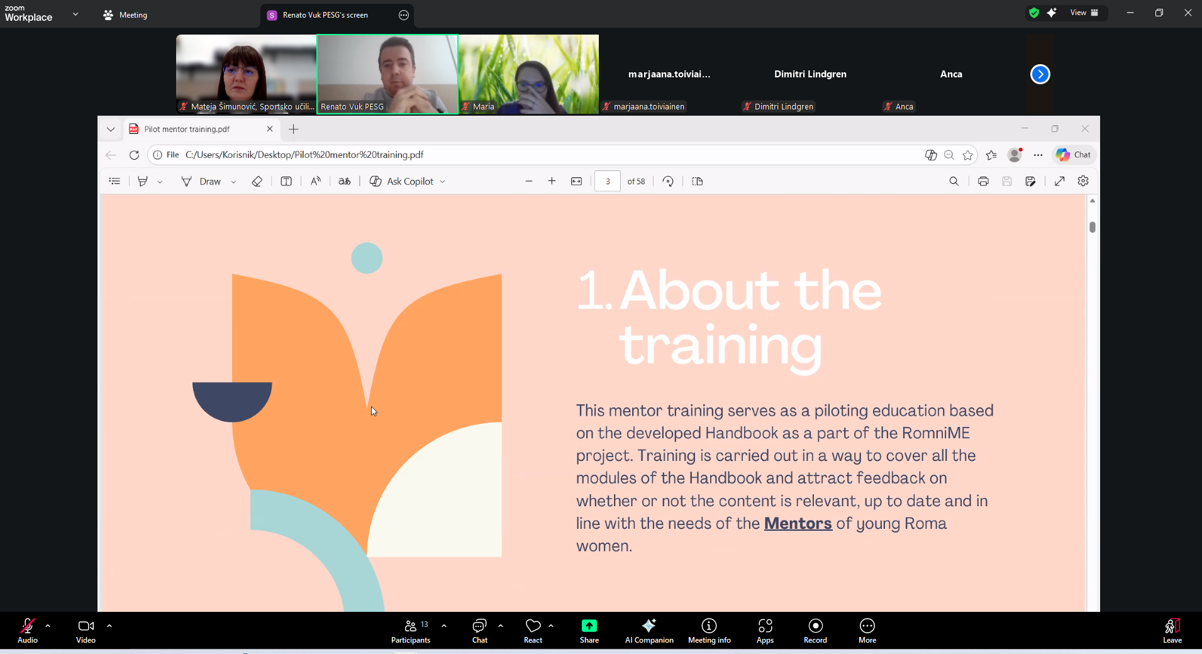Expand the React options chevron
The height and width of the screenshot is (654, 1202).
click(552, 626)
